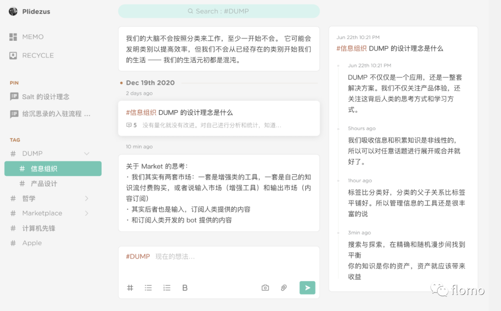
Task: Select the 信息组织 tag
Action: 53,168
